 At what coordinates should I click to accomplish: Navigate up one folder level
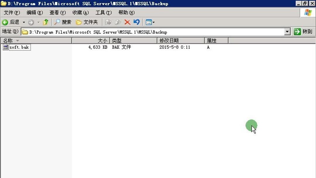point(45,22)
